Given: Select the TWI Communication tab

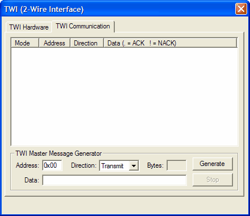Looking at the screenshot, I should (83, 26).
